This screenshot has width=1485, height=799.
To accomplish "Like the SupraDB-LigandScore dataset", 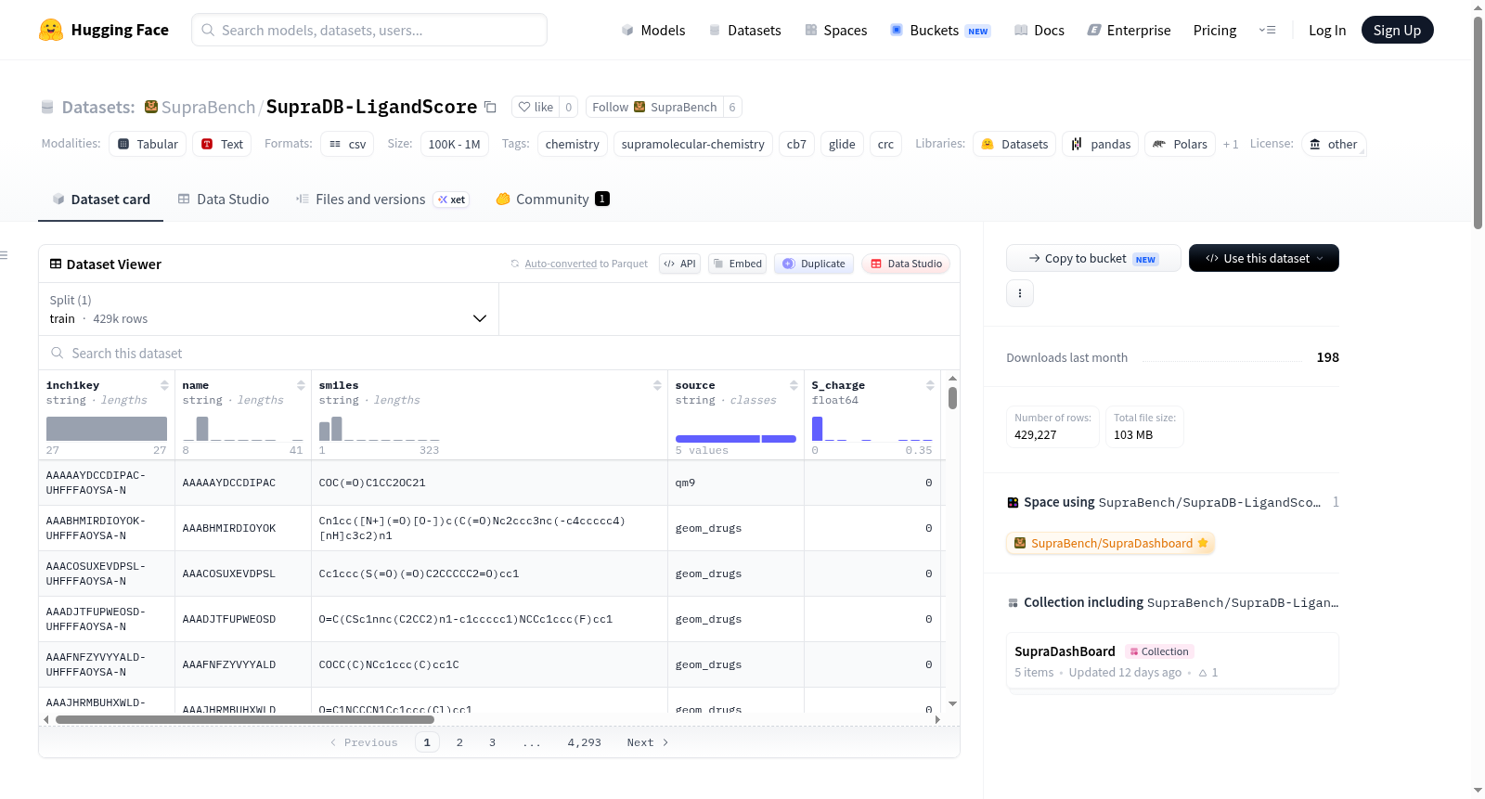I will click(536, 107).
